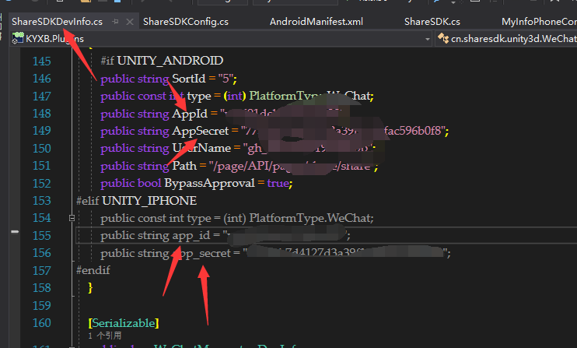Viewport: 577px width, 348px height.
Task: Place cursor on UNITY_ANDROID symbol
Action: point(170,61)
